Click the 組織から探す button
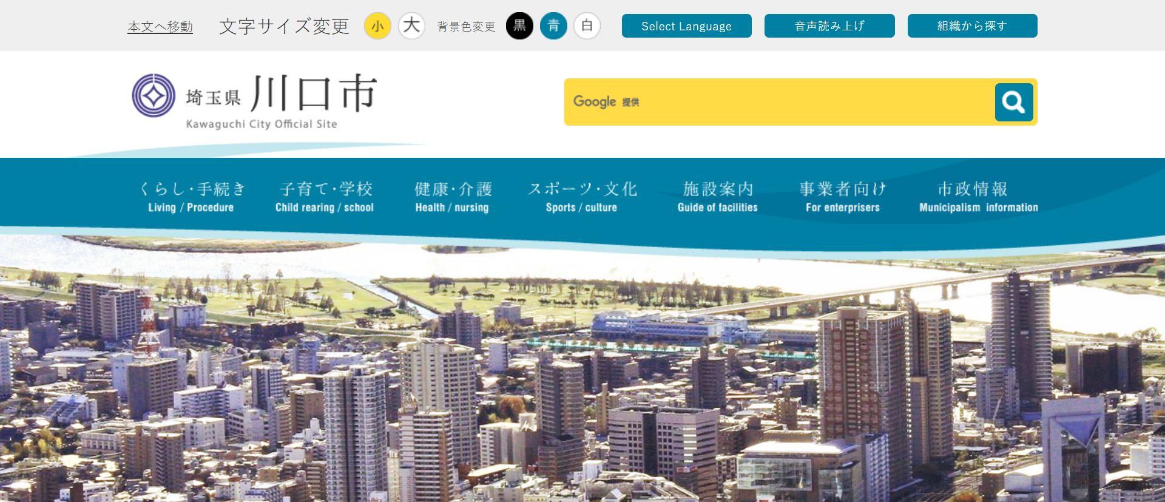Screen dimensions: 1165x502 pyautogui.click(x=973, y=26)
